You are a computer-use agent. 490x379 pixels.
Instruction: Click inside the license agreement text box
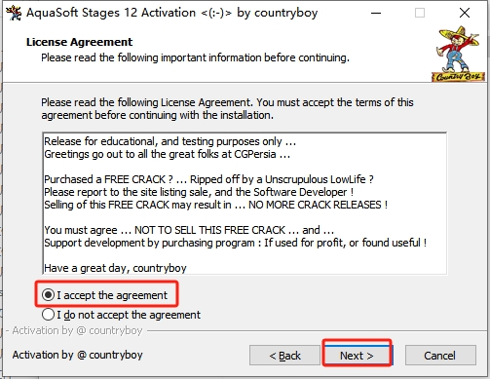(x=245, y=204)
